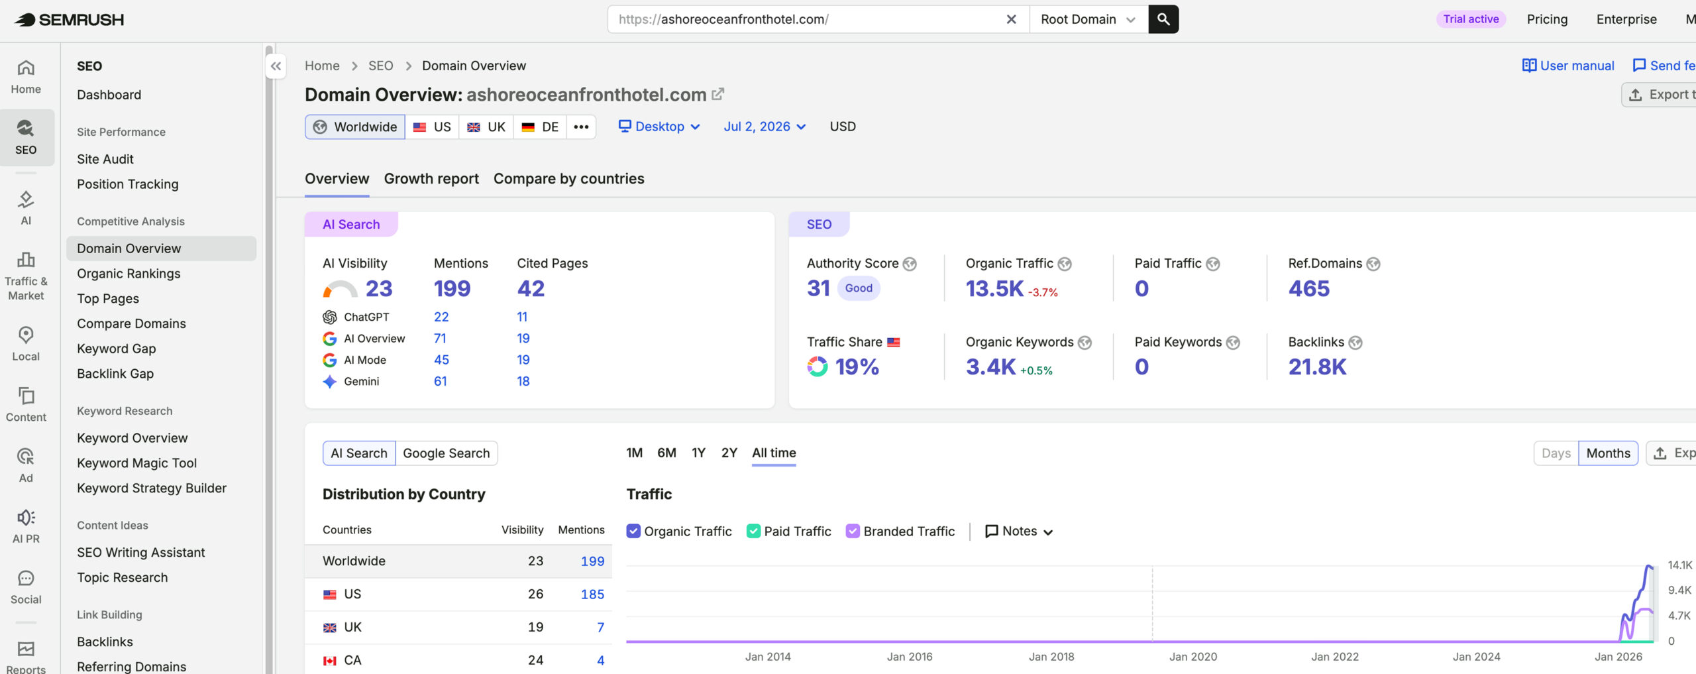The width and height of the screenshot is (1696, 674).
Task: Select the SEO rail icon
Action: (x=26, y=138)
